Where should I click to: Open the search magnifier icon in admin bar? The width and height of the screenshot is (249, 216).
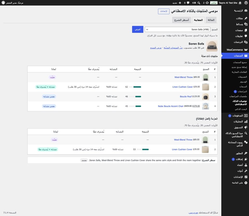coord(199,3)
